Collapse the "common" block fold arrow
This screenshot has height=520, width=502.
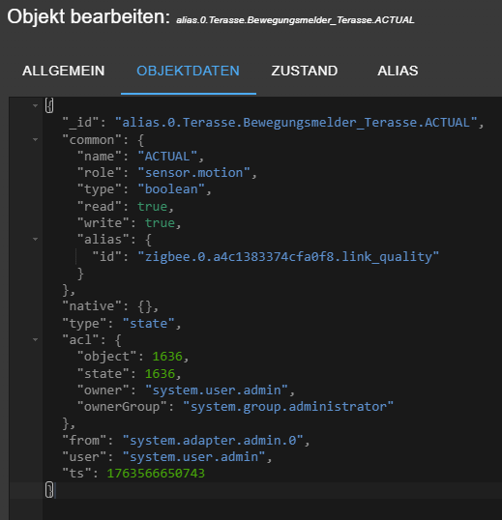pyautogui.click(x=35, y=139)
